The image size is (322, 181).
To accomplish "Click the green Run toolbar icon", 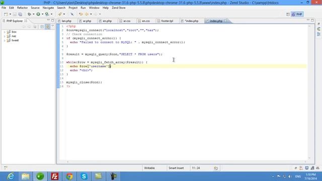I will tap(38, 14).
